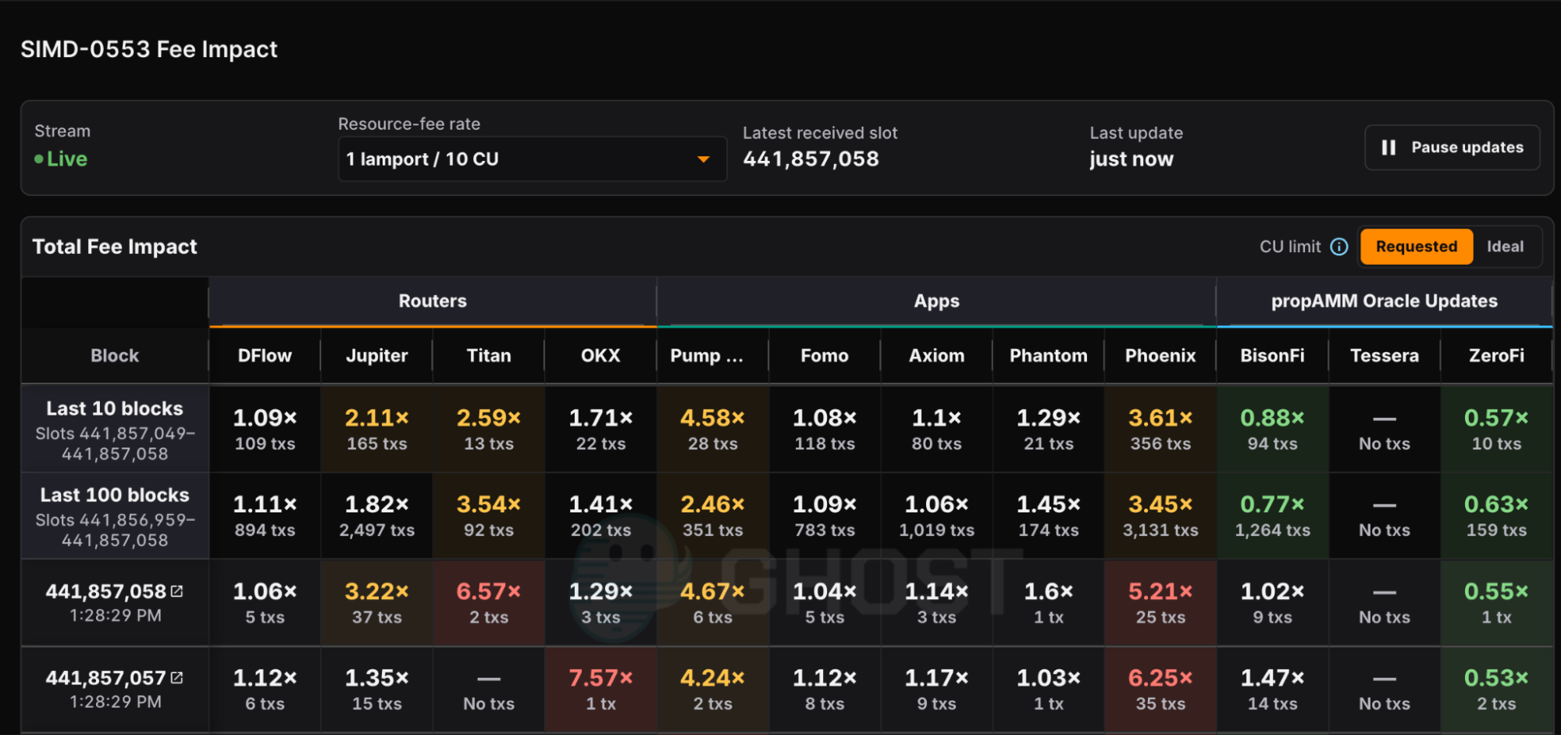Click the Total Fee Impact heading
Screen dimensions: 1561x735
115,247
